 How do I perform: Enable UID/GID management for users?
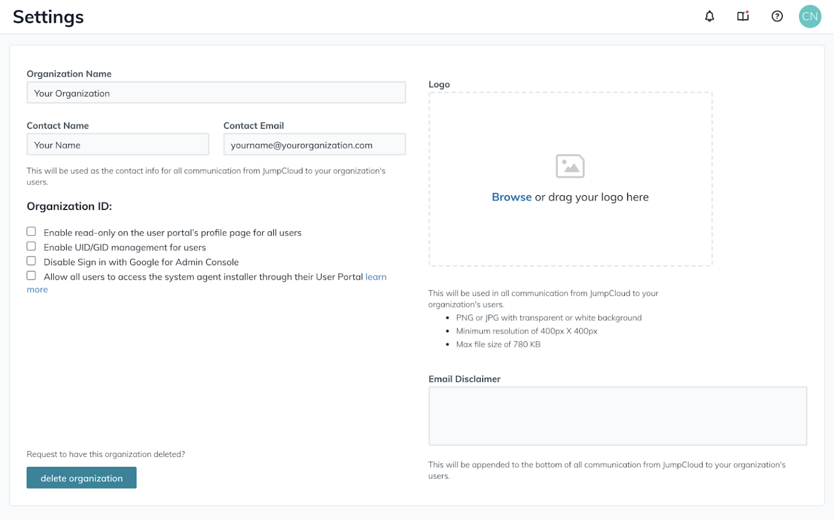(31, 246)
